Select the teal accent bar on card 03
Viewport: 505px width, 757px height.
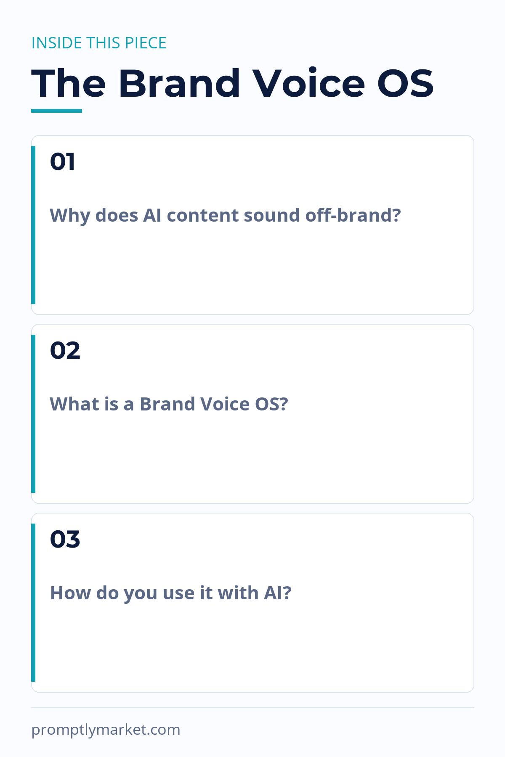pos(33,603)
